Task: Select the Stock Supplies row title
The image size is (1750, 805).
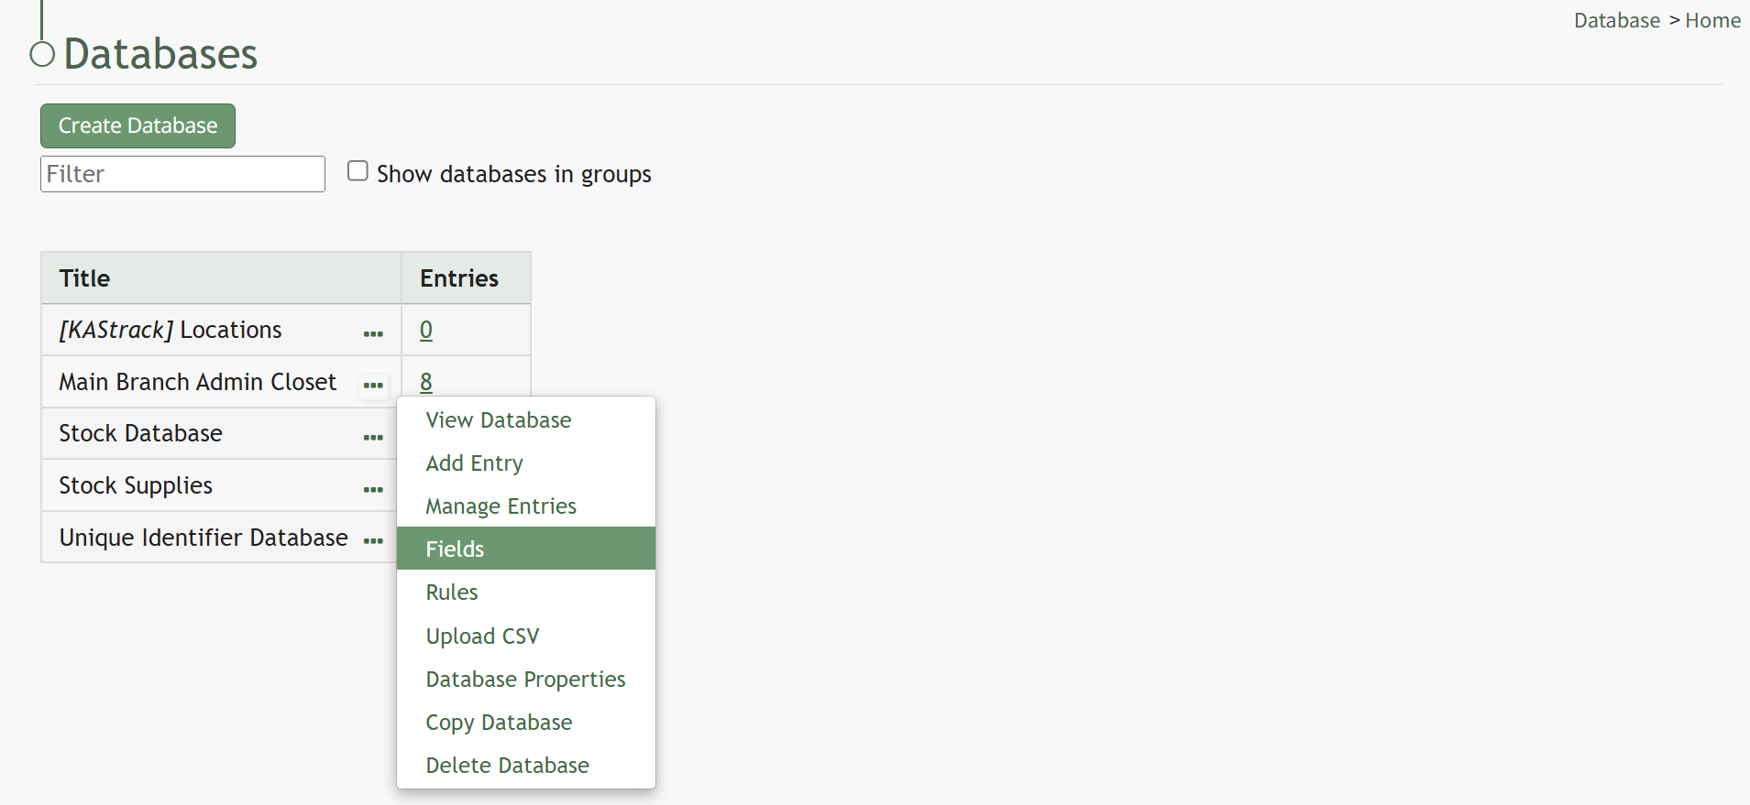Action: coord(136,485)
